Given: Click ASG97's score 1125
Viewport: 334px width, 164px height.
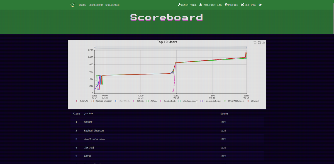Looking at the screenshot, I should [x=223, y=156].
